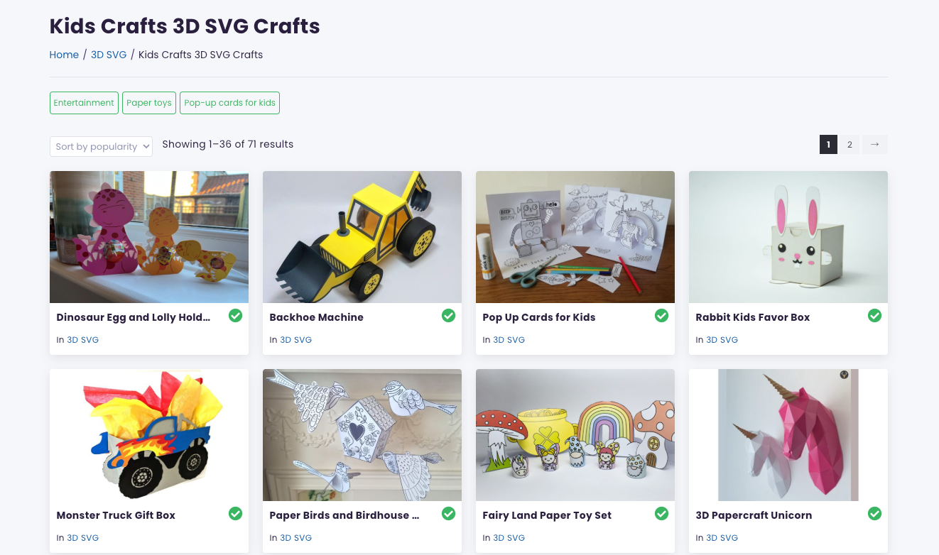Image resolution: width=939 pixels, height=555 pixels.
Task: Open 3D SVG breadcrumb link
Action: (109, 55)
